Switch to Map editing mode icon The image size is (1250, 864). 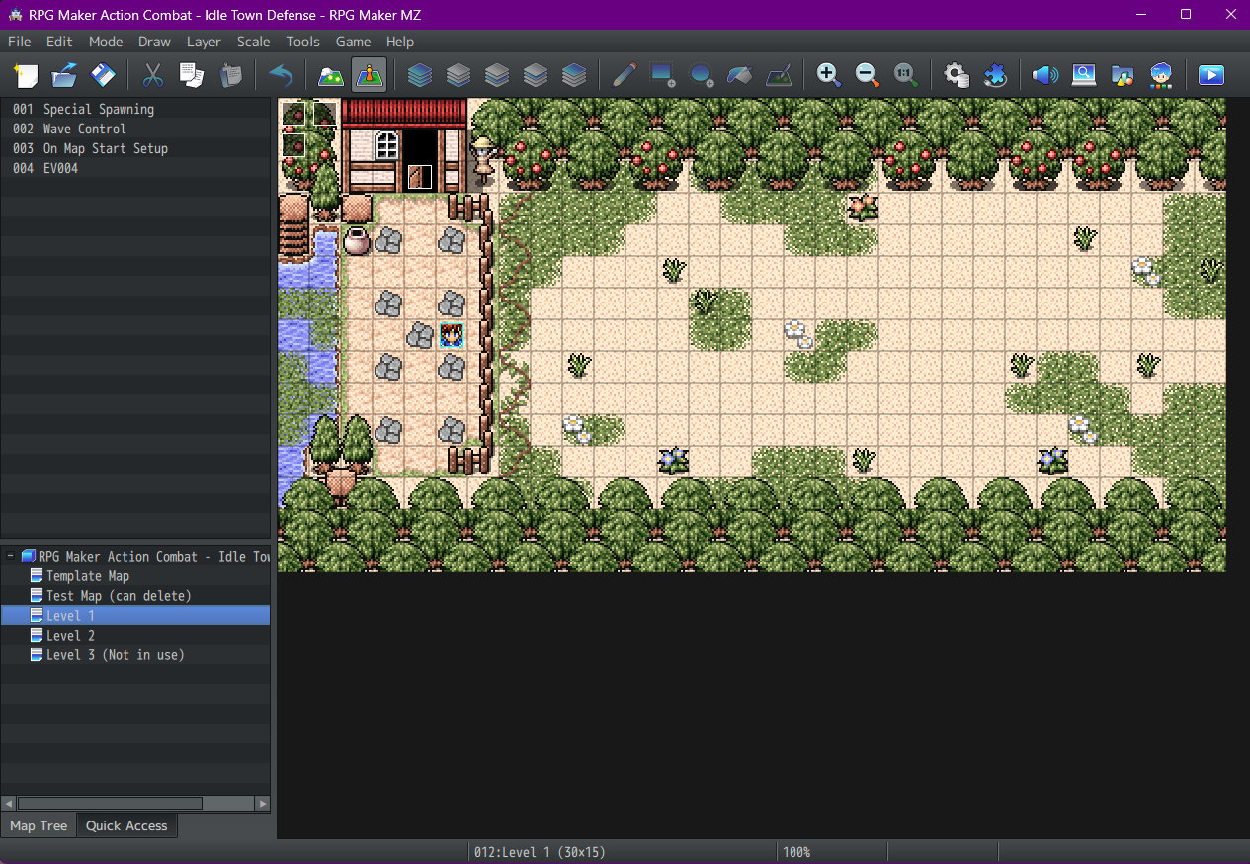point(331,75)
